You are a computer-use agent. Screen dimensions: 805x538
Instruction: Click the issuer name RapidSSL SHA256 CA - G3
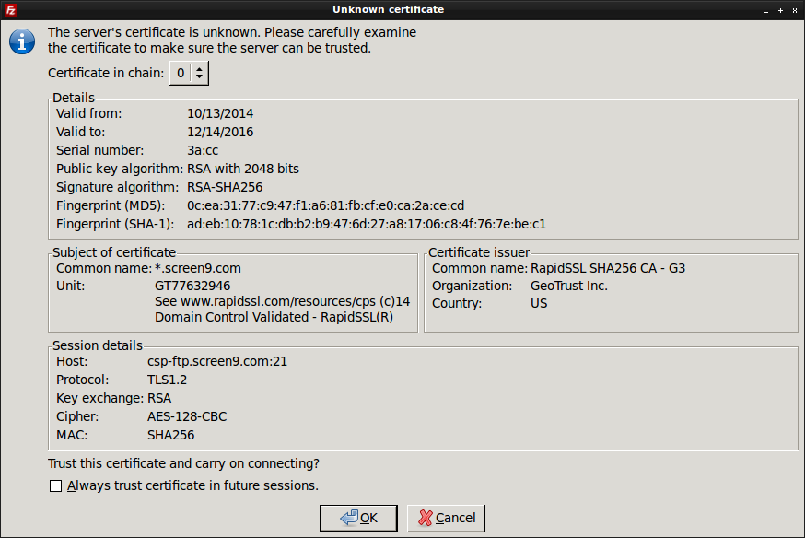608,268
